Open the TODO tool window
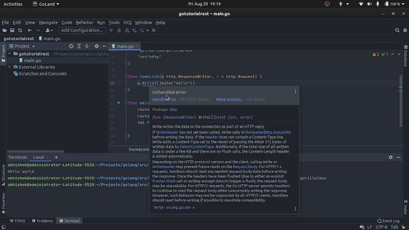 17,221
